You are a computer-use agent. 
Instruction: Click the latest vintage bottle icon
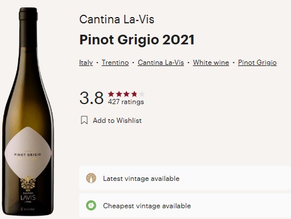[x=91, y=178]
